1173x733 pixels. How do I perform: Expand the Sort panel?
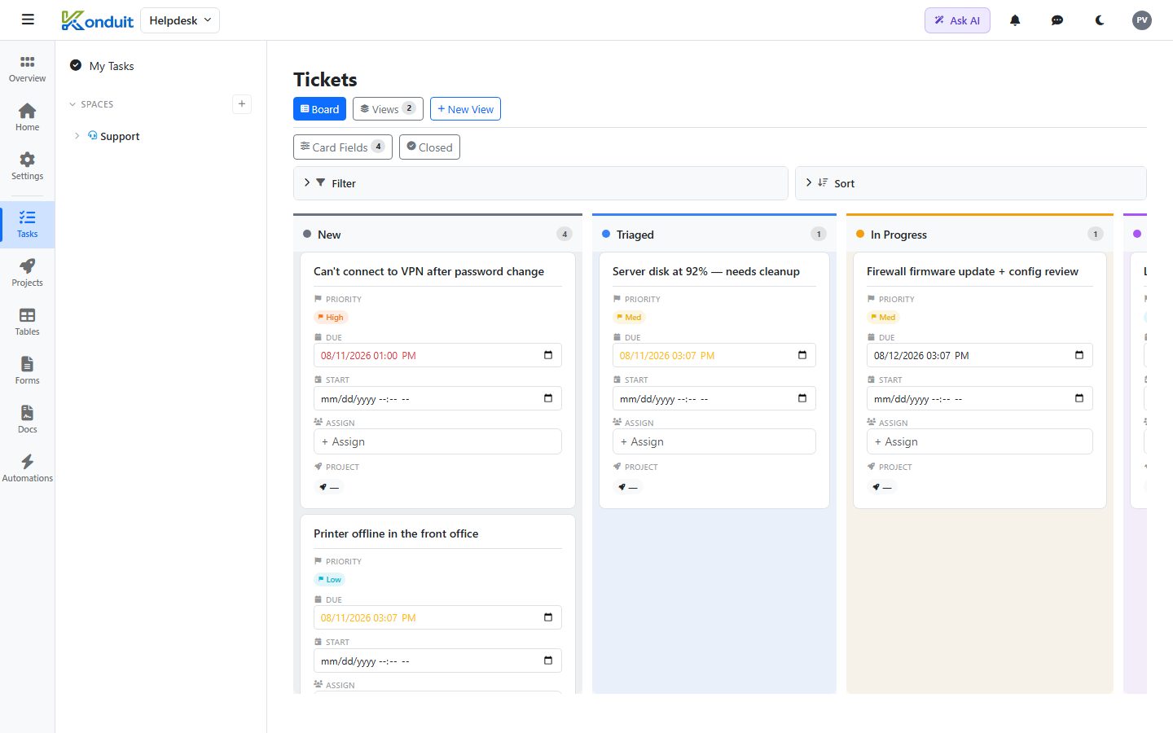click(971, 183)
